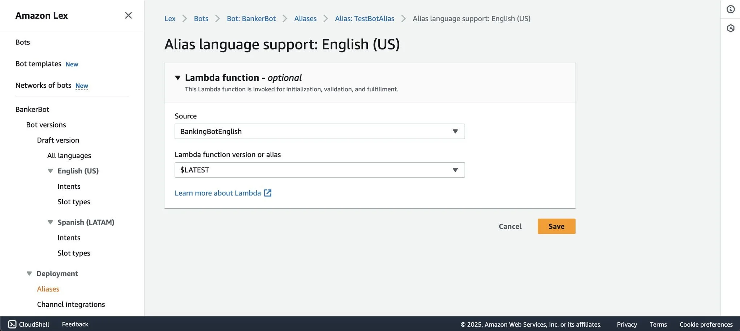Open the info panel icon
740x331 pixels.
coord(731,9)
